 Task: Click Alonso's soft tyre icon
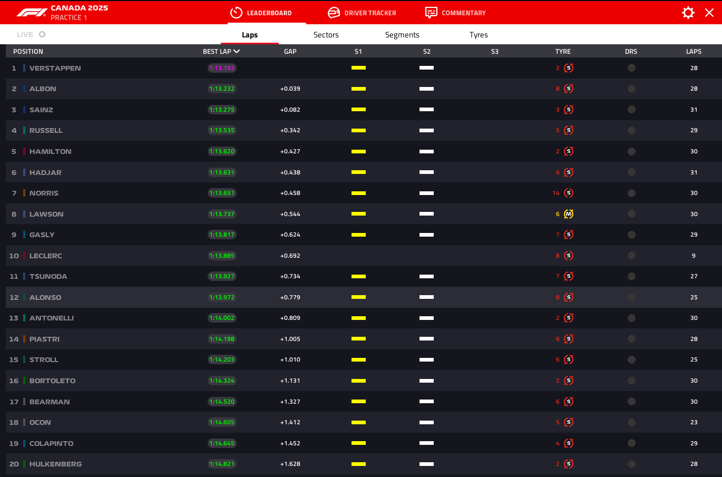[569, 297]
